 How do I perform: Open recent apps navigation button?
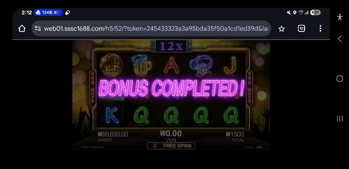340,119
